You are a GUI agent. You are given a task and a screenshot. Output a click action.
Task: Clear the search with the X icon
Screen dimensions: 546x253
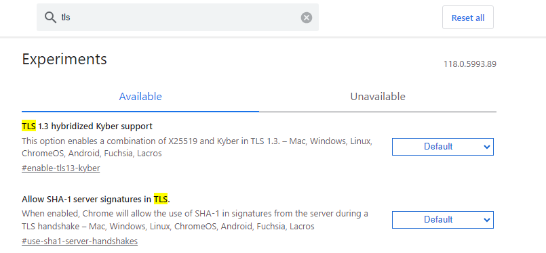(x=307, y=18)
